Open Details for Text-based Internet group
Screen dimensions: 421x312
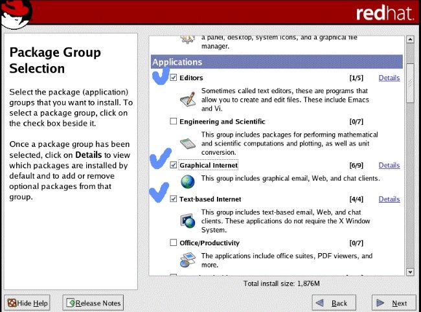tap(389, 199)
